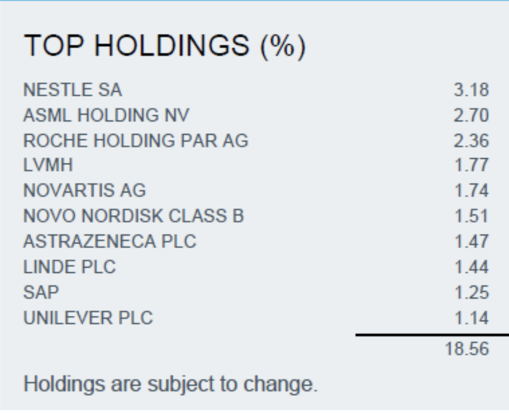The width and height of the screenshot is (509, 414).
Task: Select the NOVARTIS AG holding
Action: coord(85,191)
